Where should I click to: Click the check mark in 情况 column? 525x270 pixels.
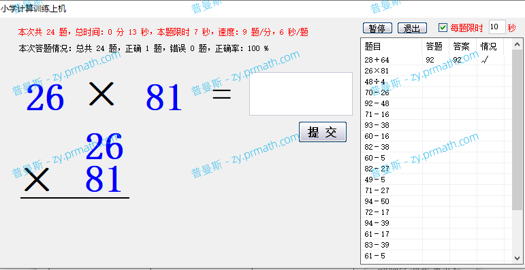coord(485,60)
